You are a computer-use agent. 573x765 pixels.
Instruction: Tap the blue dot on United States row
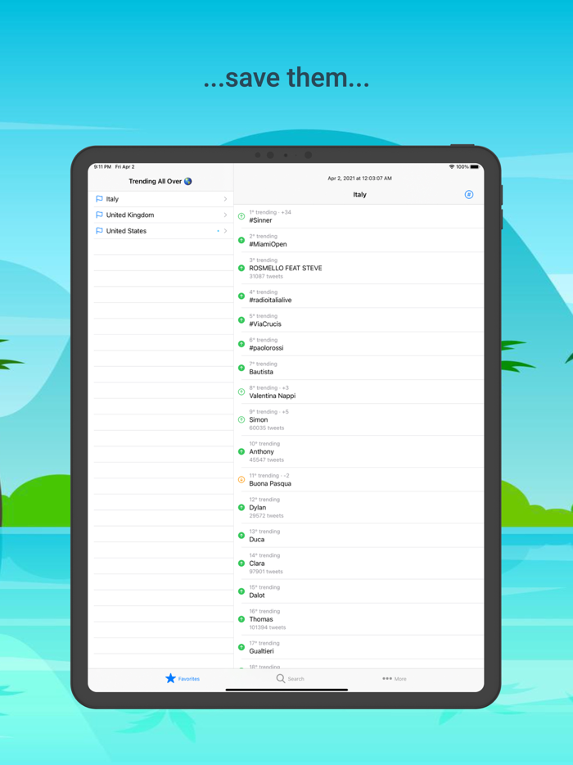pos(218,231)
